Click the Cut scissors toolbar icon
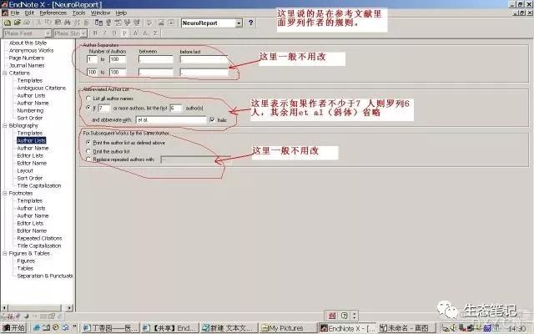534x334 pixels. point(38,23)
